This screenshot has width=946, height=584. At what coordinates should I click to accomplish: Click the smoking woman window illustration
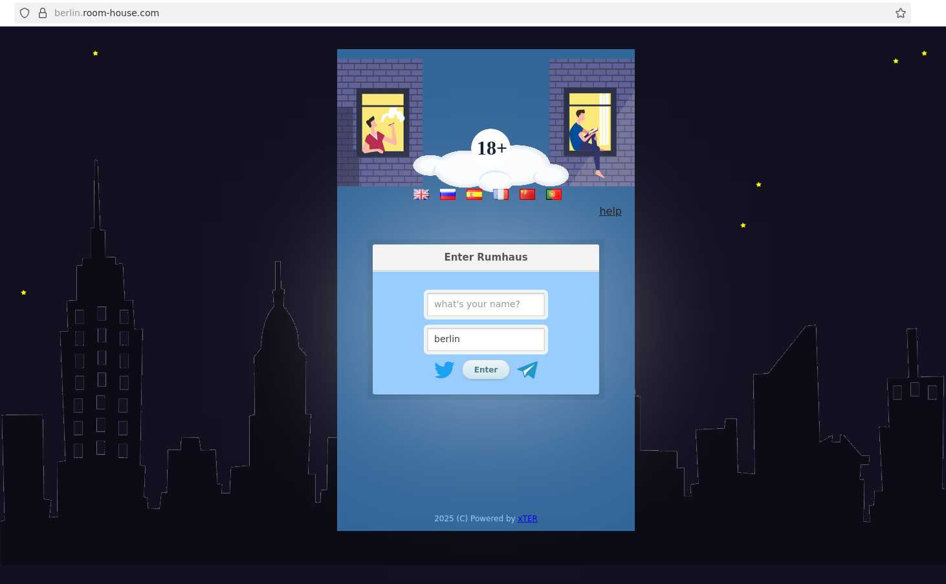(x=382, y=123)
